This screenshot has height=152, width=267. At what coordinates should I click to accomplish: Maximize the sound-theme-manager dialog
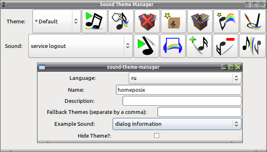coord(231,67)
